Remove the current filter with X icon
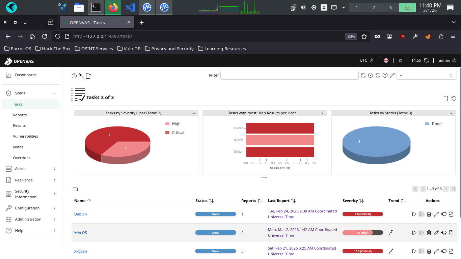 pyautogui.click(x=371, y=75)
